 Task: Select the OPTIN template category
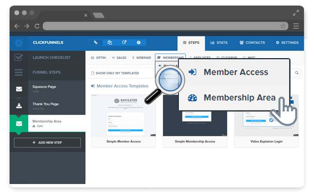98,58
